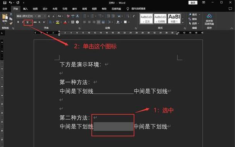Click the Clear Formatting eraser icon
Viewport: 235px width, 147px height.
(x=68, y=16)
